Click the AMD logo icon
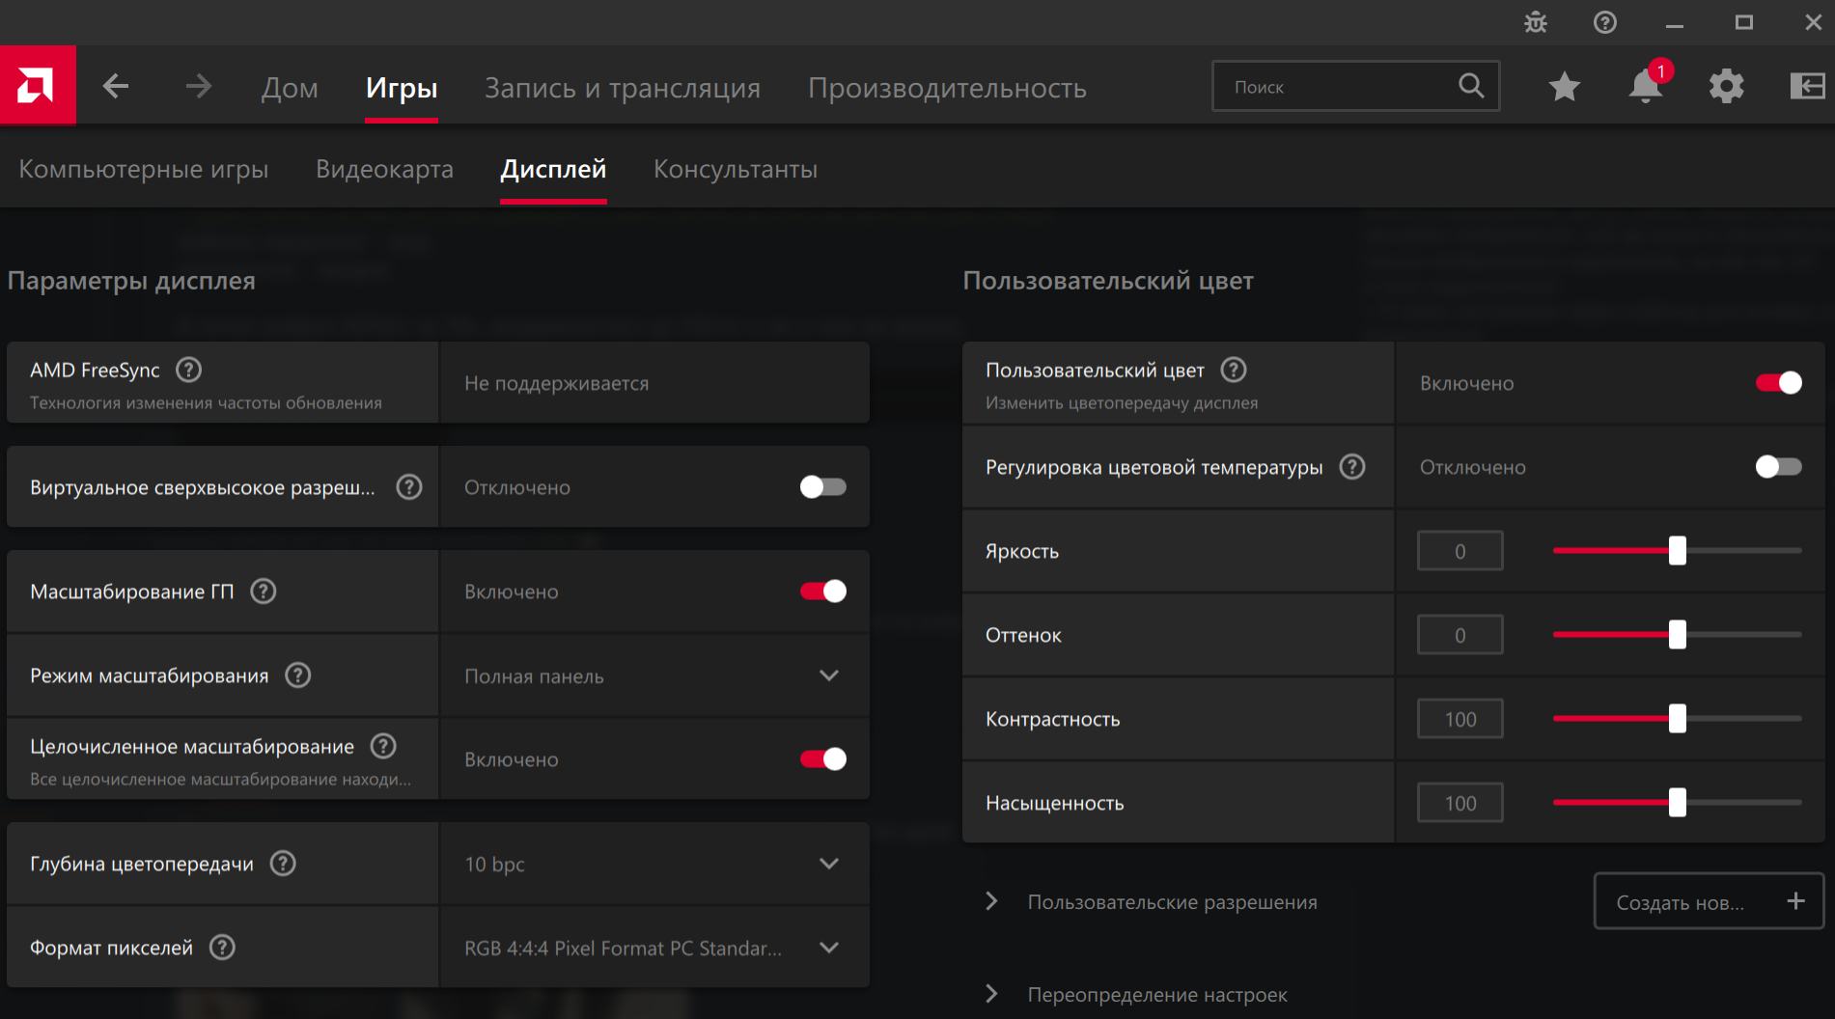This screenshot has width=1835, height=1019. pos(38,86)
